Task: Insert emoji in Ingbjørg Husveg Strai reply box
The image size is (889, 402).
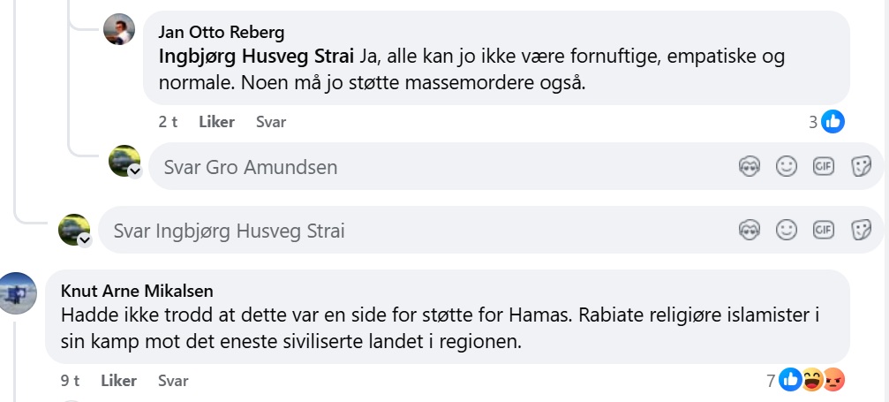Action: 787,230
